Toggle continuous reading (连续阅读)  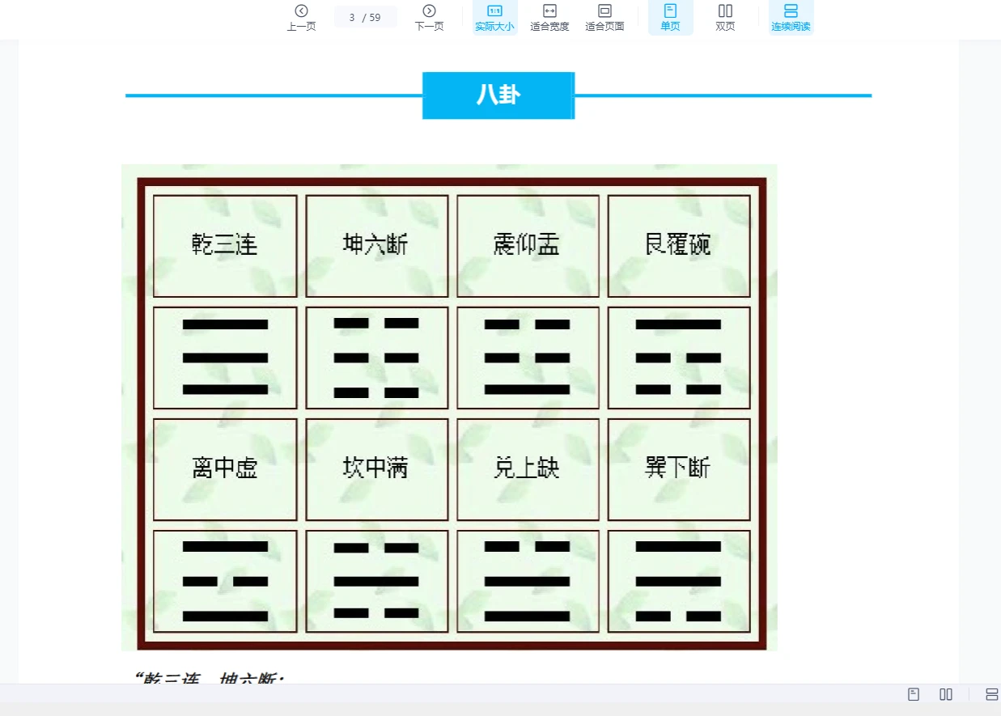click(791, 17)
